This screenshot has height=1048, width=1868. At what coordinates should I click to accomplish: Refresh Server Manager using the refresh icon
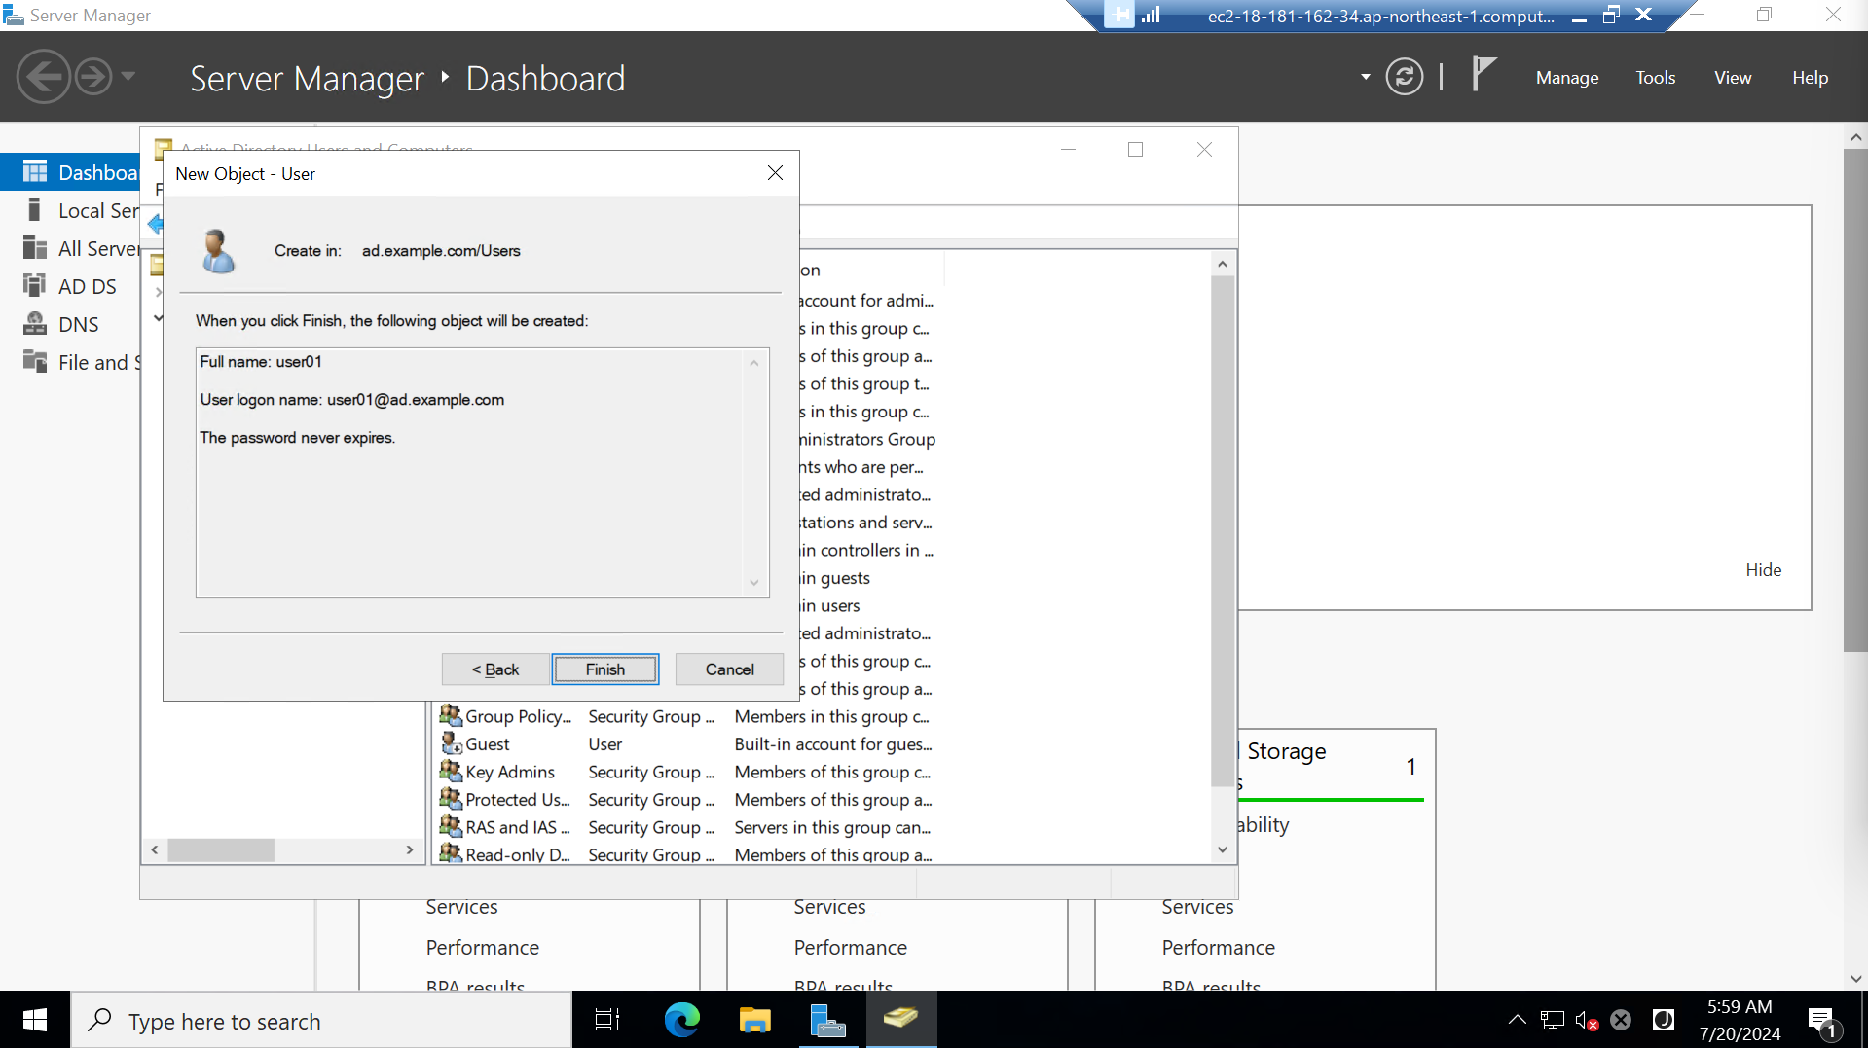[x=1404, y=76]
